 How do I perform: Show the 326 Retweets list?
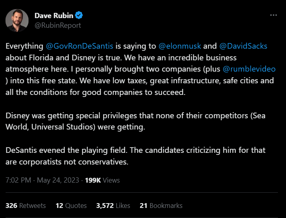click(x=26, y=206)
